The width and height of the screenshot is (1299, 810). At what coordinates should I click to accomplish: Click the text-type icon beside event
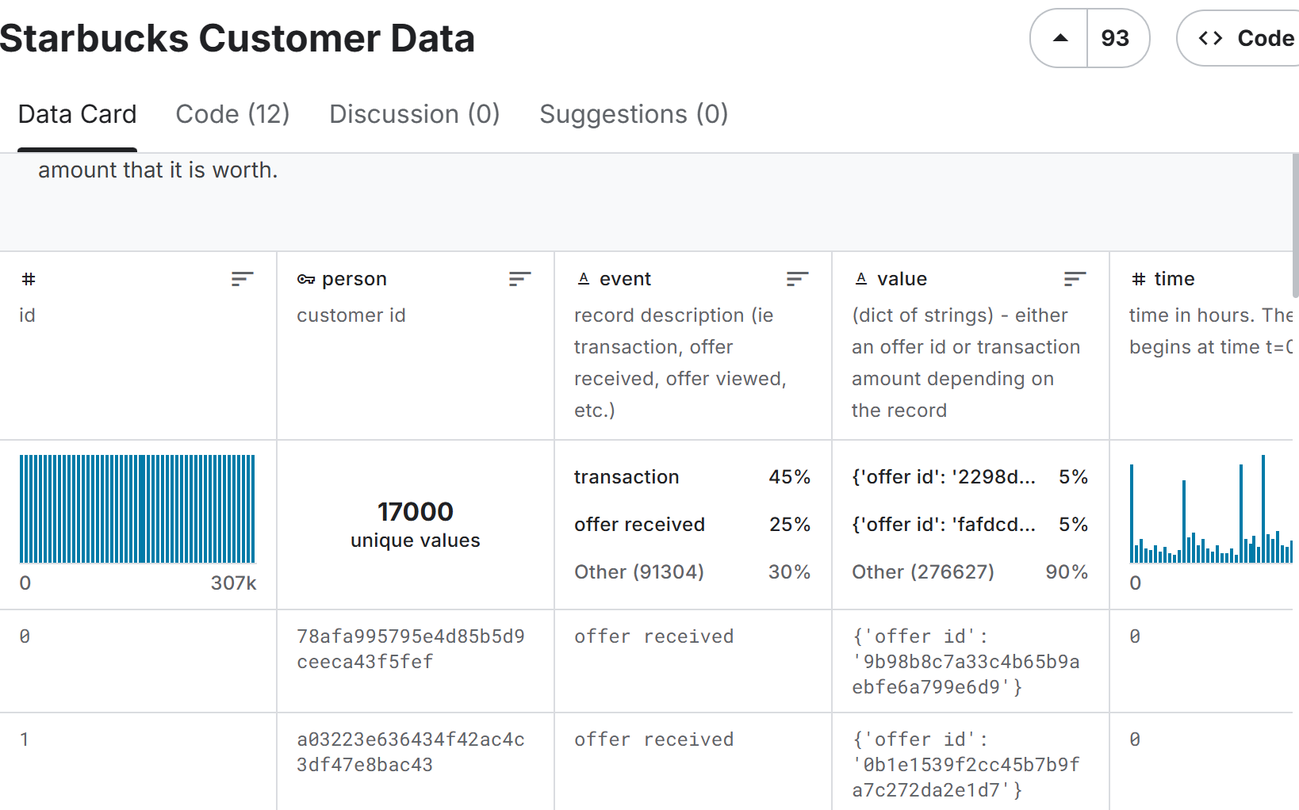tap(584, 279)
